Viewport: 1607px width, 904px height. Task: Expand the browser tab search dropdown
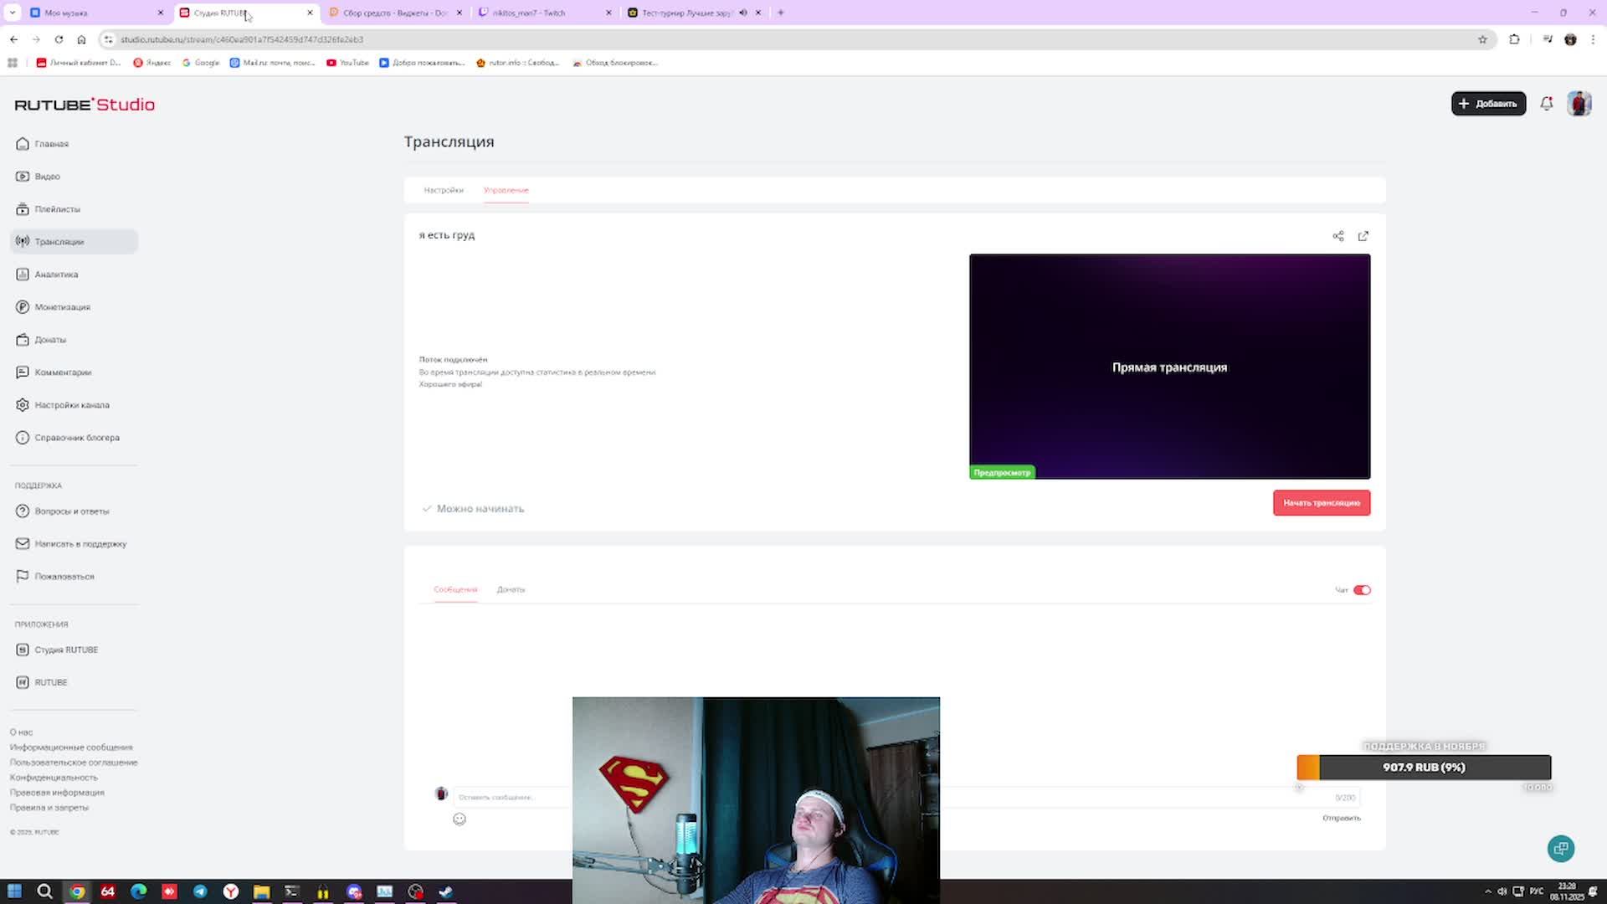coord(13,13)
